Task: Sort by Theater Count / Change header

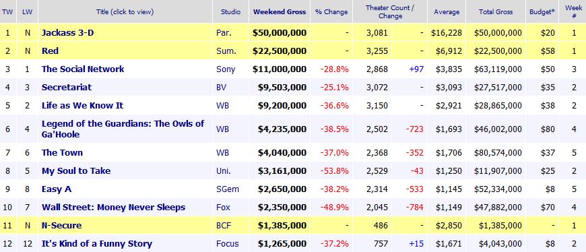Action: pyautogui.click(x=390, y=12)
